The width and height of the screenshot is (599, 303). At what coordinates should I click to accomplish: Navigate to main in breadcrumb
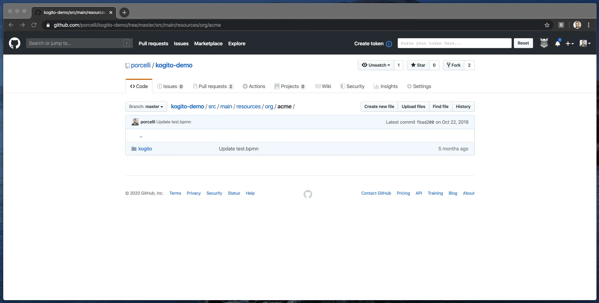point(226,107)
